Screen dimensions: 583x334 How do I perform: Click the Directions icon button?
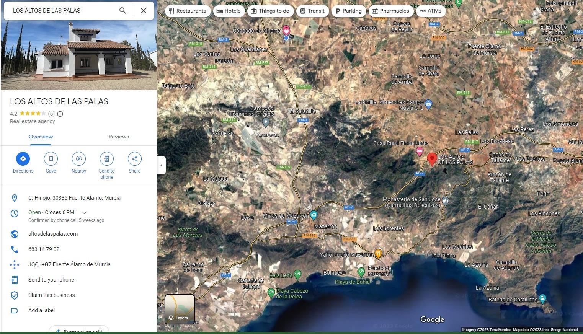[23, 159]
